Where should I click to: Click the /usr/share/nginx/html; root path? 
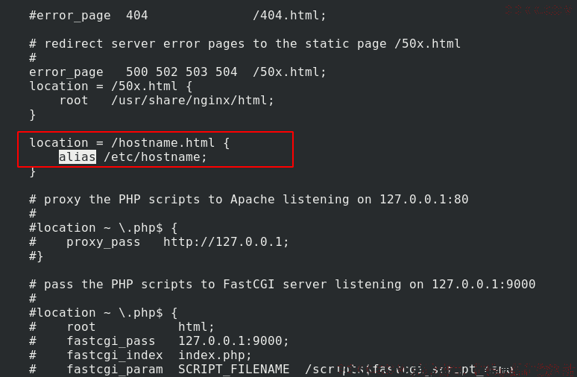point(193,101)
